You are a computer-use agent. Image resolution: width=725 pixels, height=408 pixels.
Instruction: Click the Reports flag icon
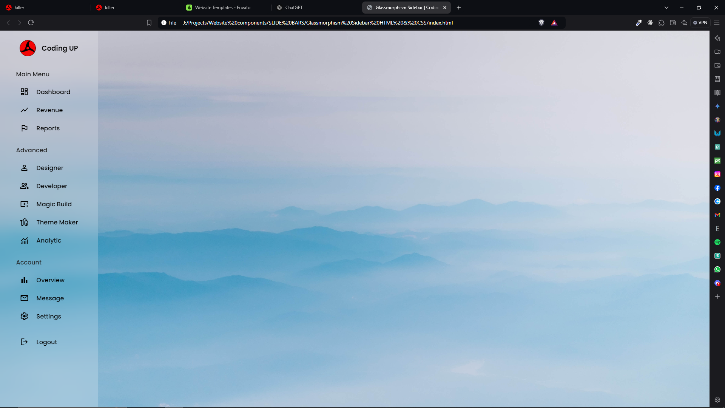click(25, 128)
